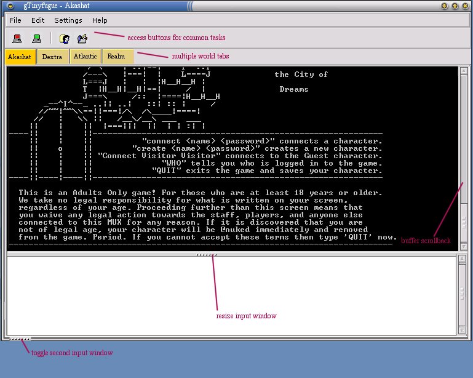Click the edit worlds pencil icon
This screenshot has width=473, height=378.
[x=82, y=38]
